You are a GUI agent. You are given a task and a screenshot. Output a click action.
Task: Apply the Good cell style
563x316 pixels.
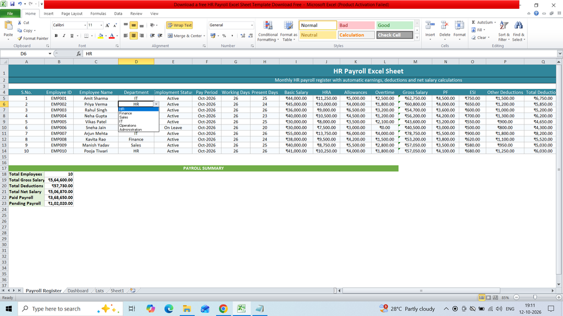pos(394,25)
